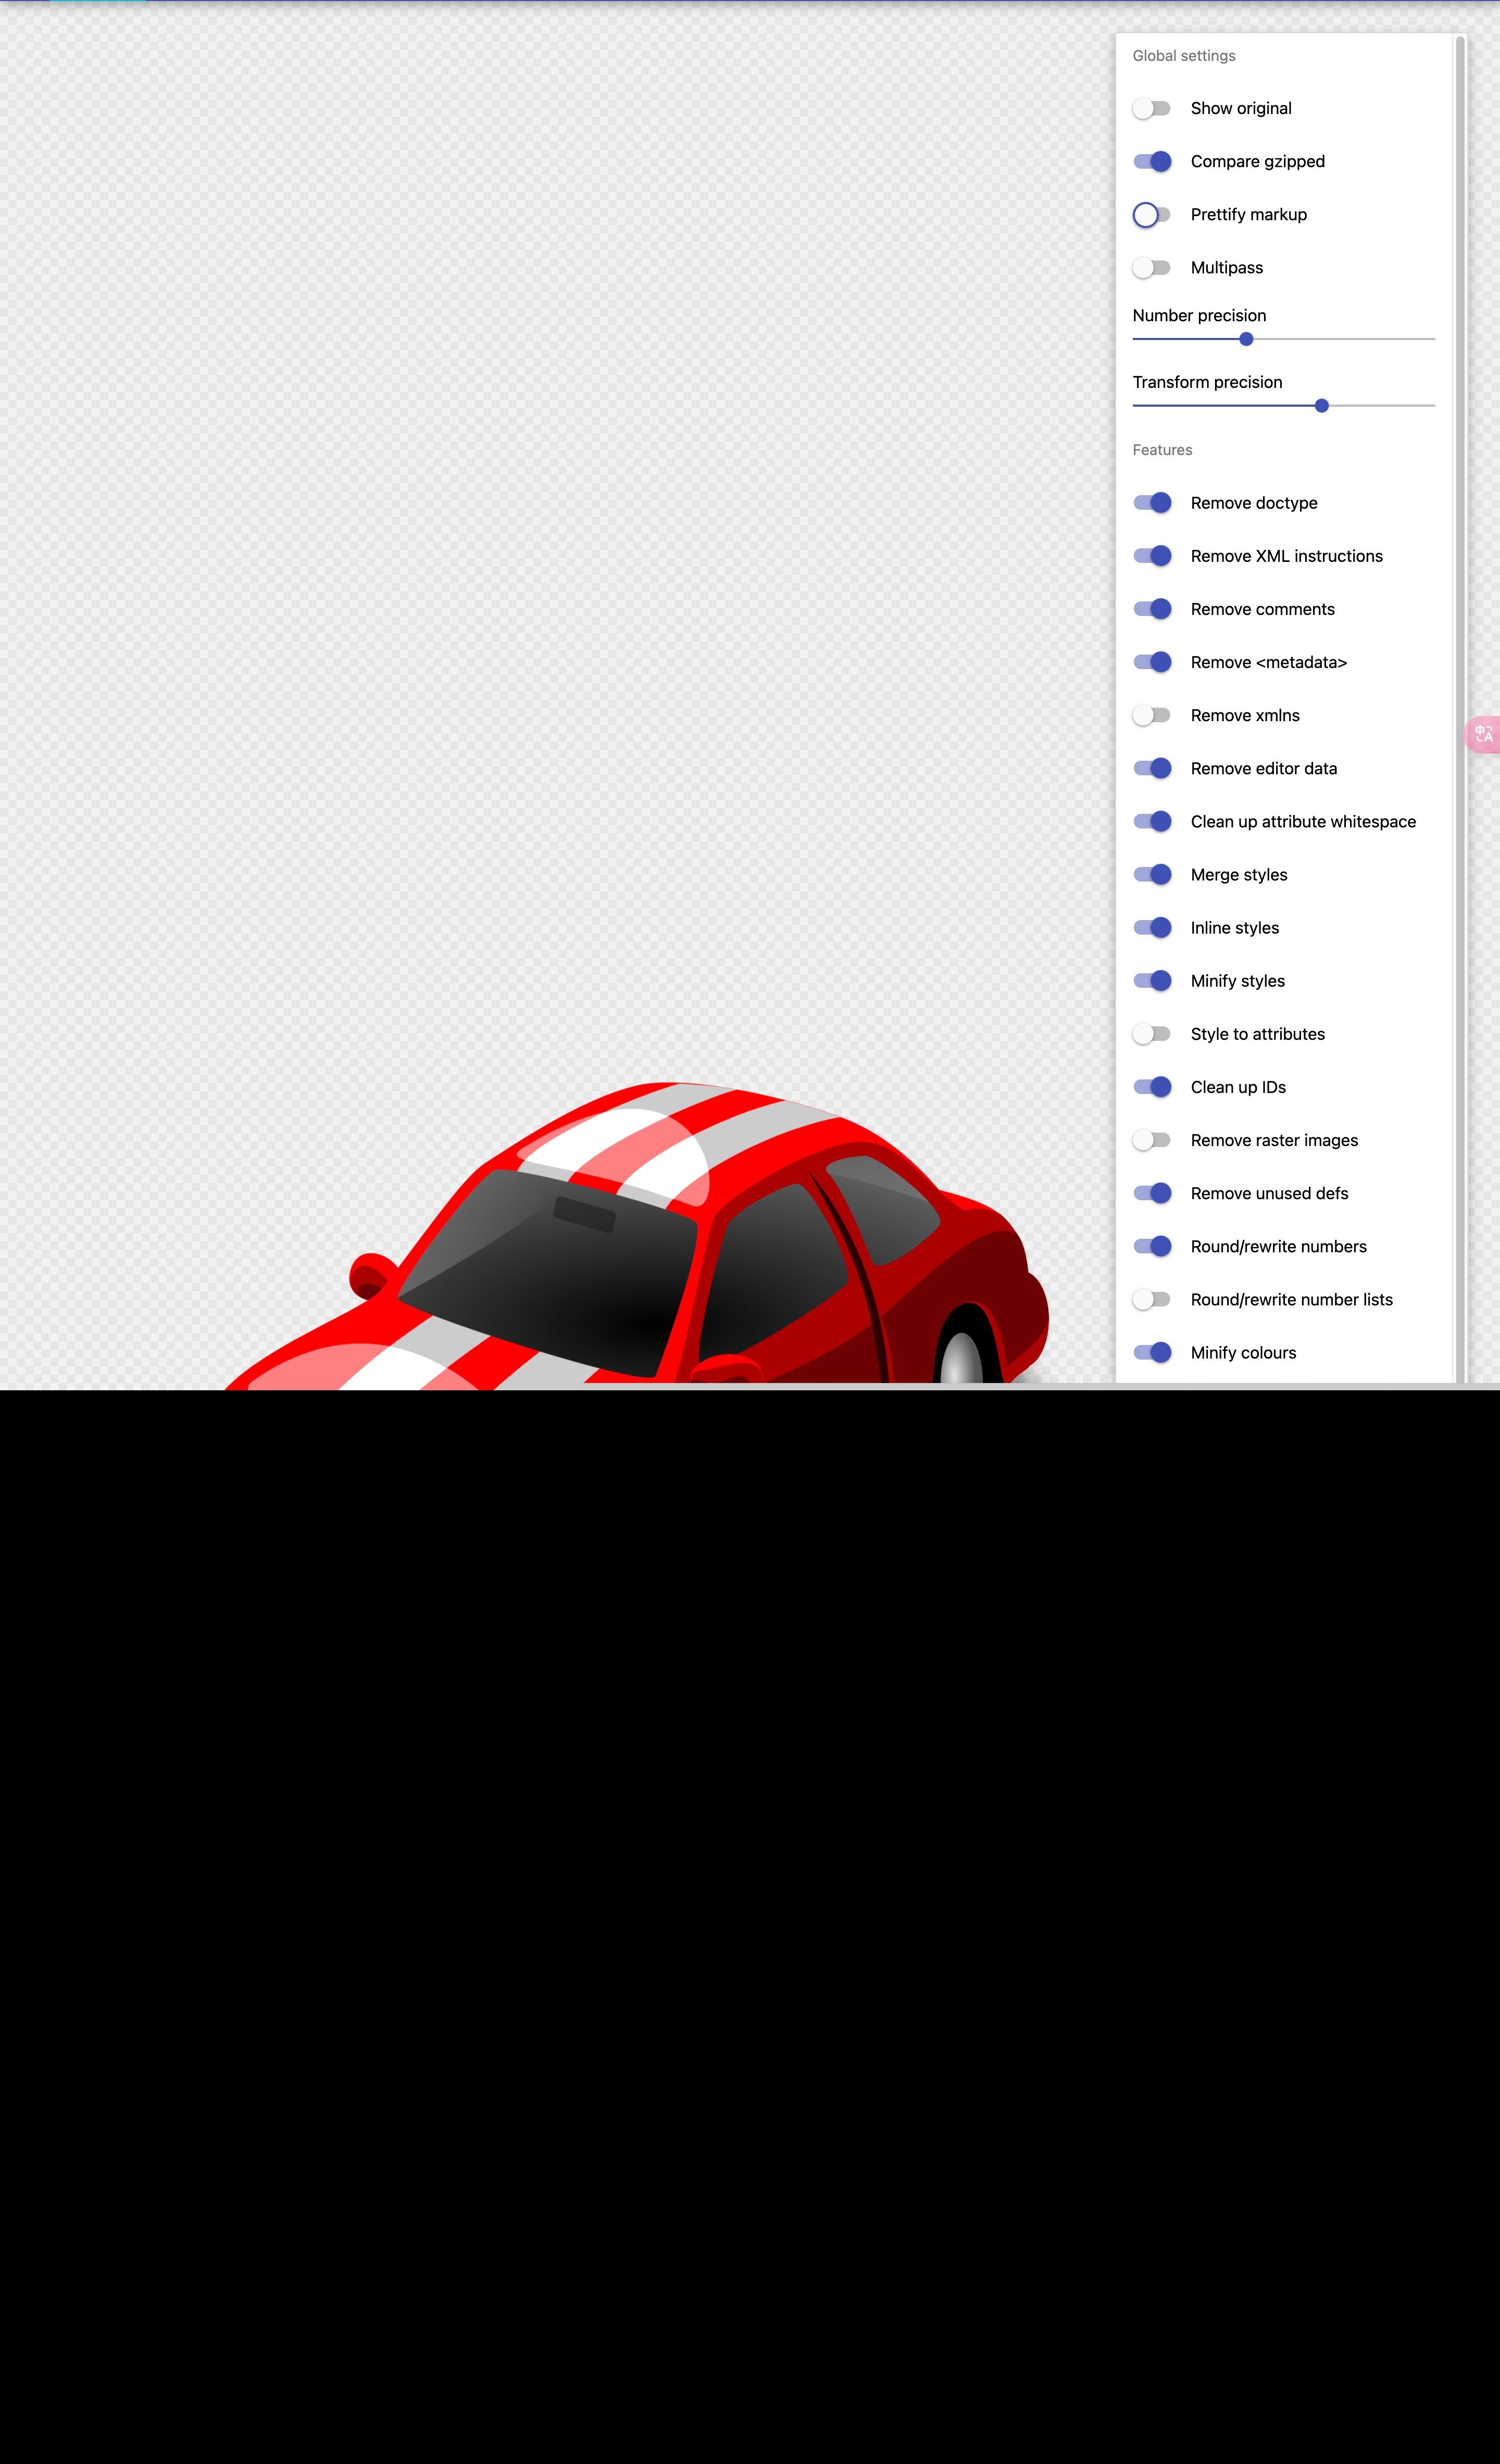Image resolution: width=1500 pixels, height=2464 pixels.
Task: Enable Style to attributes
Action: click(x=1151, y=1034)
